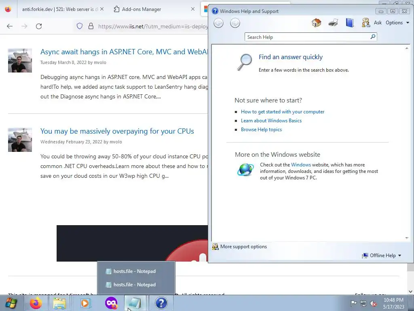Open Learn about Windows Basics link
414x311 pixels.
pyautogui.click(x=271, y=121)
